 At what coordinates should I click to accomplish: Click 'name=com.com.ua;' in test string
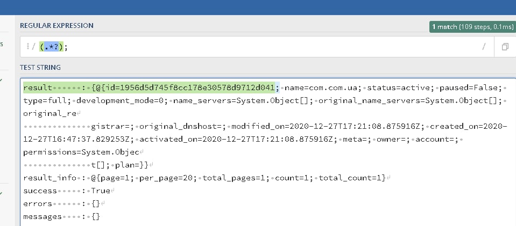(323, 88)
